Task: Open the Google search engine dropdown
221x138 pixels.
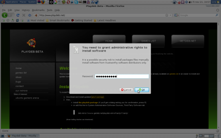Action: (x=176, y=15)
